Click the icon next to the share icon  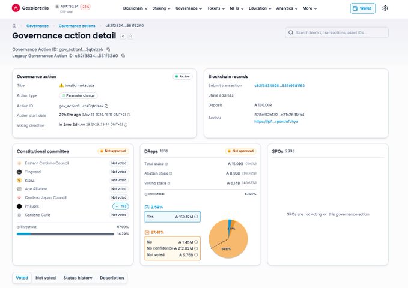point(130,36)
